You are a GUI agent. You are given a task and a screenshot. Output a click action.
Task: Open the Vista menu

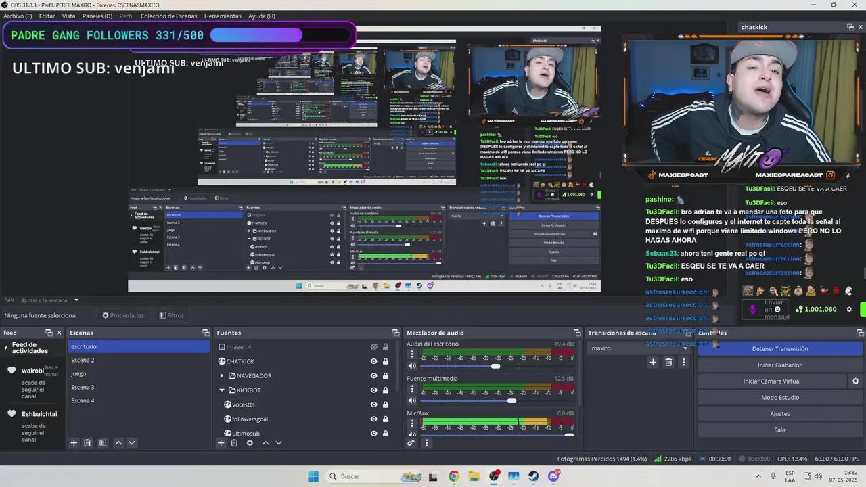coord(69,16)
